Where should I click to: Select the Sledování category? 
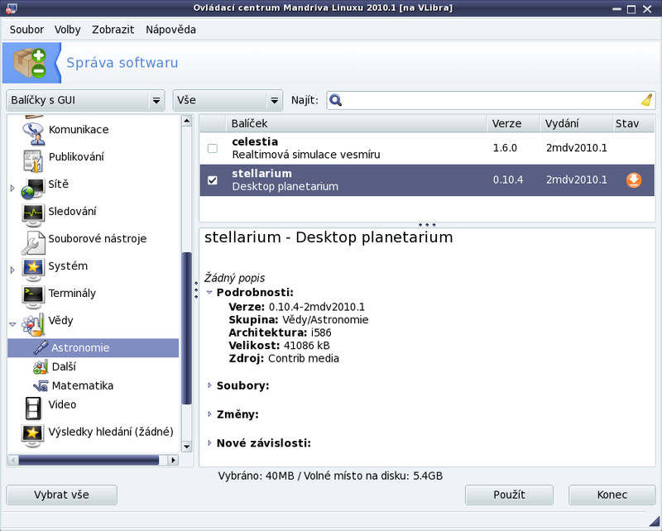tap(72, 211)
